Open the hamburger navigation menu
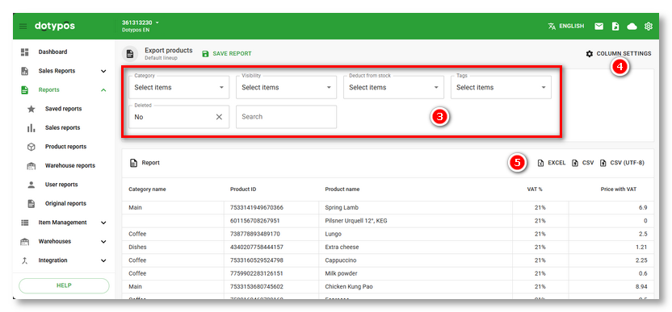This screenshot has width=672, height=312. (x=23, y=26)
